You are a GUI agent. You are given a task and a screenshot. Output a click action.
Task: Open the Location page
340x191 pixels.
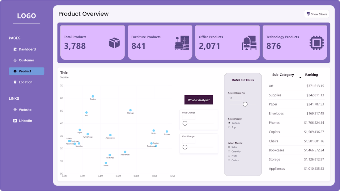[x=27, y=82]
